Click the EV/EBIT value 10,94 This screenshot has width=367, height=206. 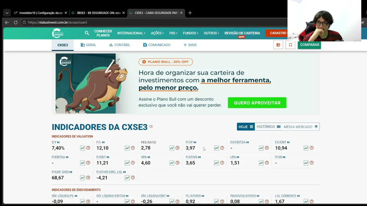click(x=281, y=148)
